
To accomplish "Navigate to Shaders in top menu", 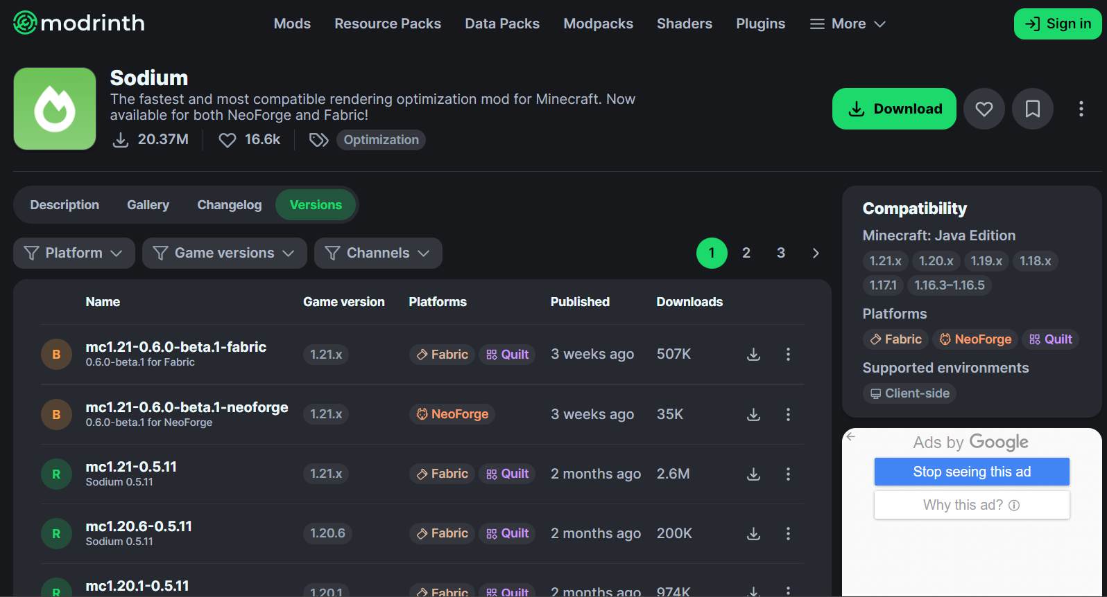I will (x=684, y=24).
